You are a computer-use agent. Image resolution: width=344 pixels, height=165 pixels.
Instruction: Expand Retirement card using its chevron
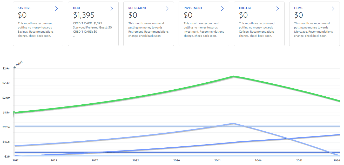pos(167,9)
